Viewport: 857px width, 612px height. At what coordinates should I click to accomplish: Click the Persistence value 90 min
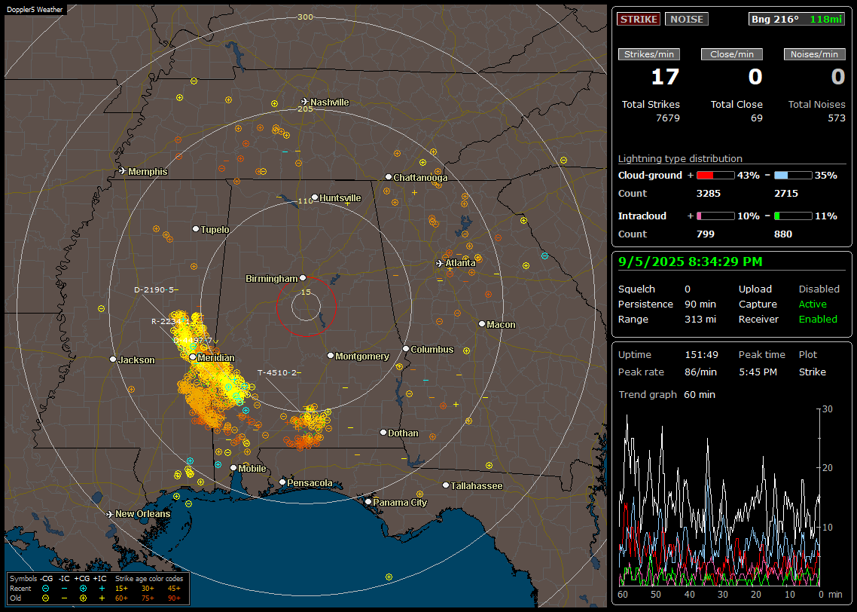pos(700,304)
